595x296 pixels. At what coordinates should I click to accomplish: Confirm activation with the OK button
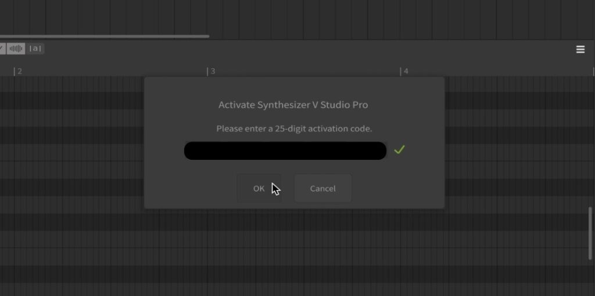(x=259, y=188)
